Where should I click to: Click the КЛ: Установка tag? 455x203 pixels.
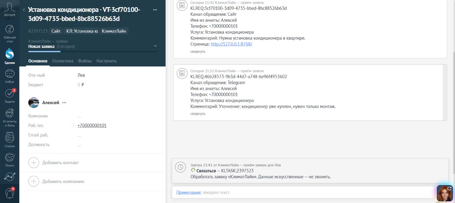coord(81,31)
